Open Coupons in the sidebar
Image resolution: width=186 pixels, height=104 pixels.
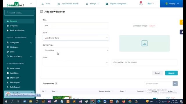[14, 26]
